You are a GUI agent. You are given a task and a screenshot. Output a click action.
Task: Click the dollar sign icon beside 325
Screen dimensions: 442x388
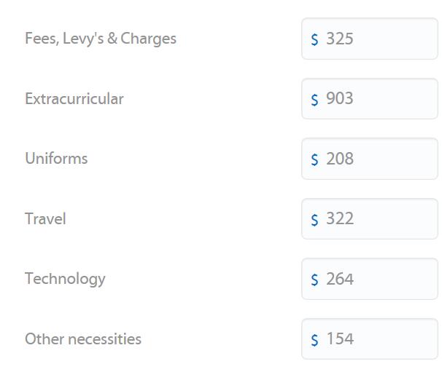314,39
